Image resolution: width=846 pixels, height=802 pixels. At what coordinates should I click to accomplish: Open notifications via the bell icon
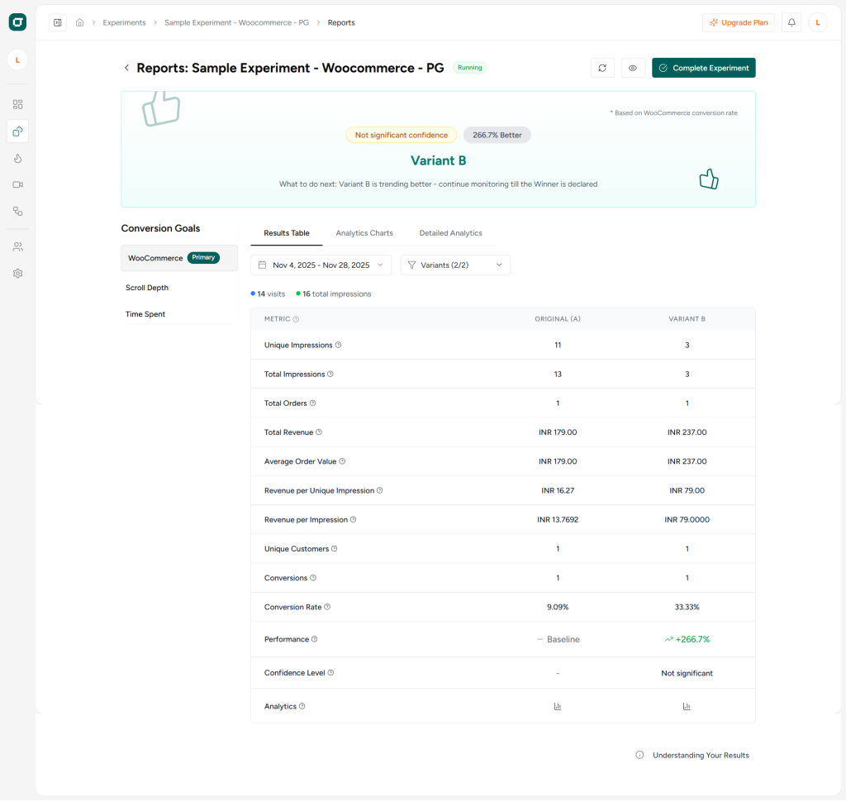click(x=791, y=22)
